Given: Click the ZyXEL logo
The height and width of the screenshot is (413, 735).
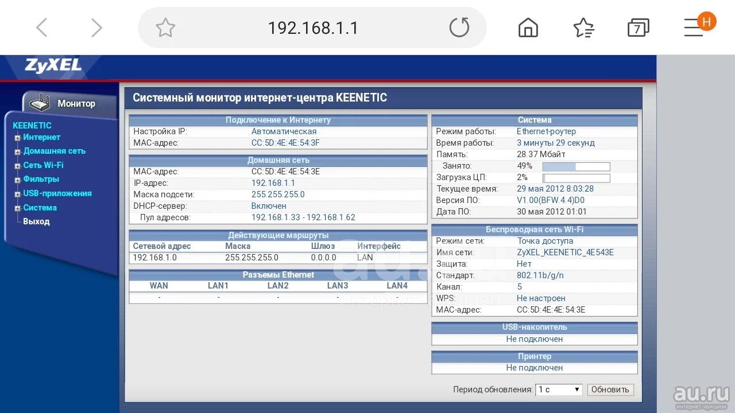Looking at the screenshot, I should [x=53, y=66].
